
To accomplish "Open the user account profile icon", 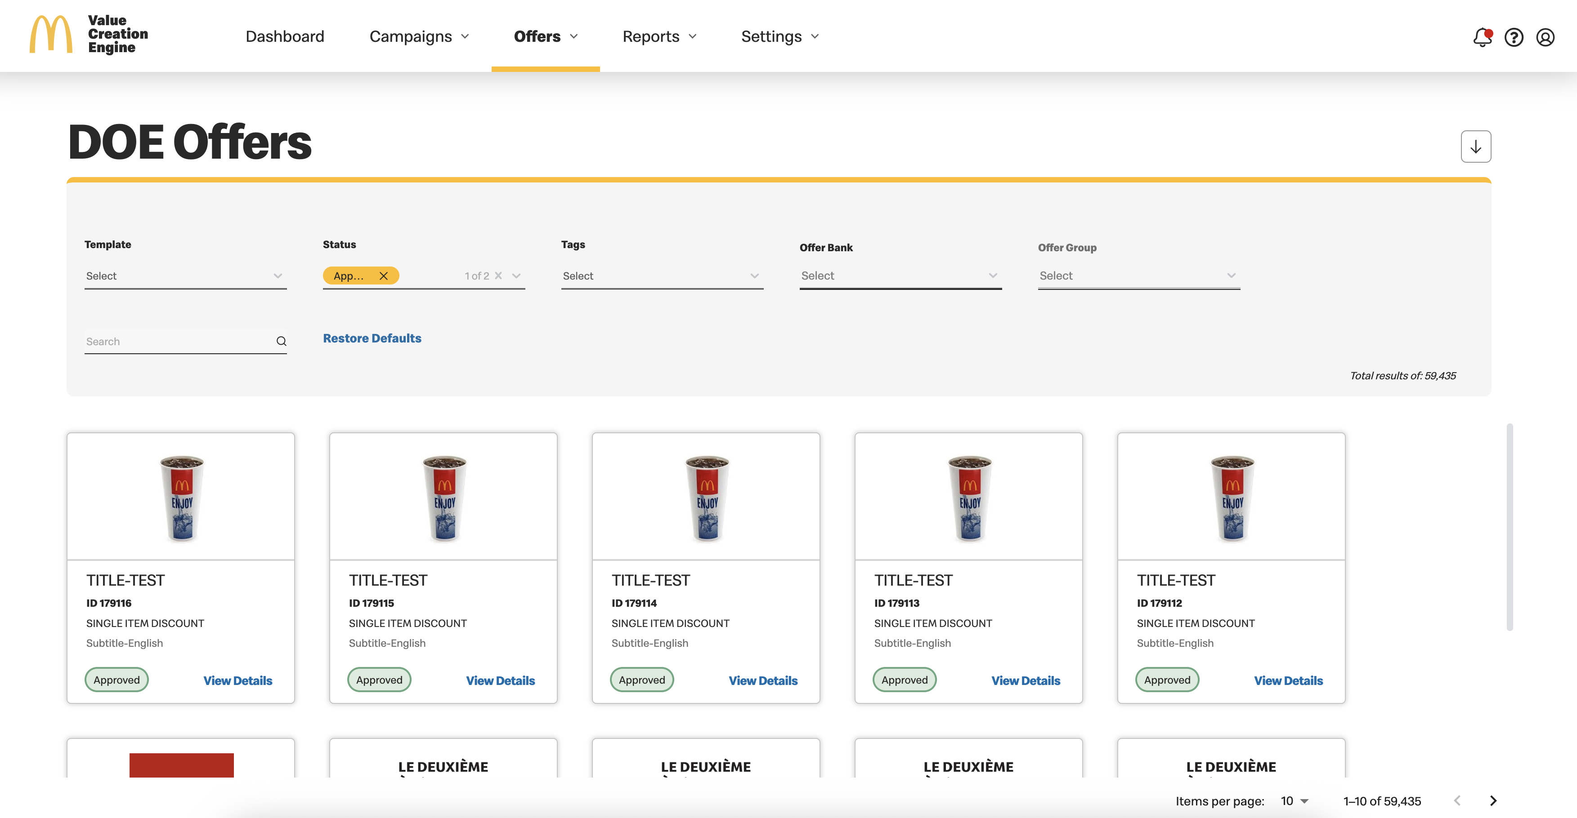I will [x=1545, y=37].
